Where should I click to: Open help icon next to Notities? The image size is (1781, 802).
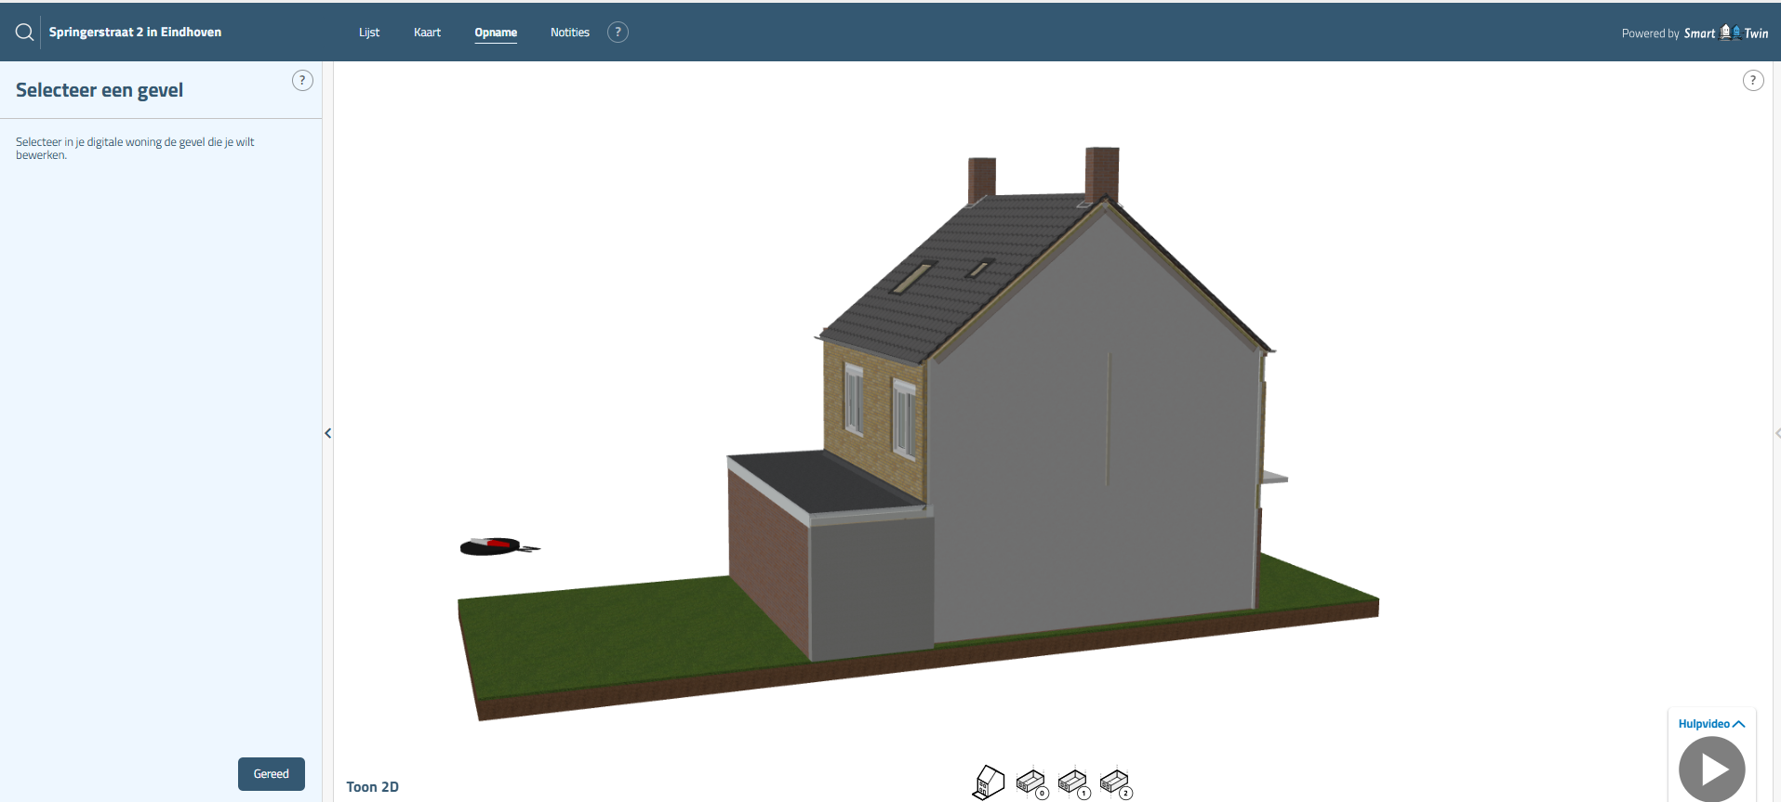[618, 33]
